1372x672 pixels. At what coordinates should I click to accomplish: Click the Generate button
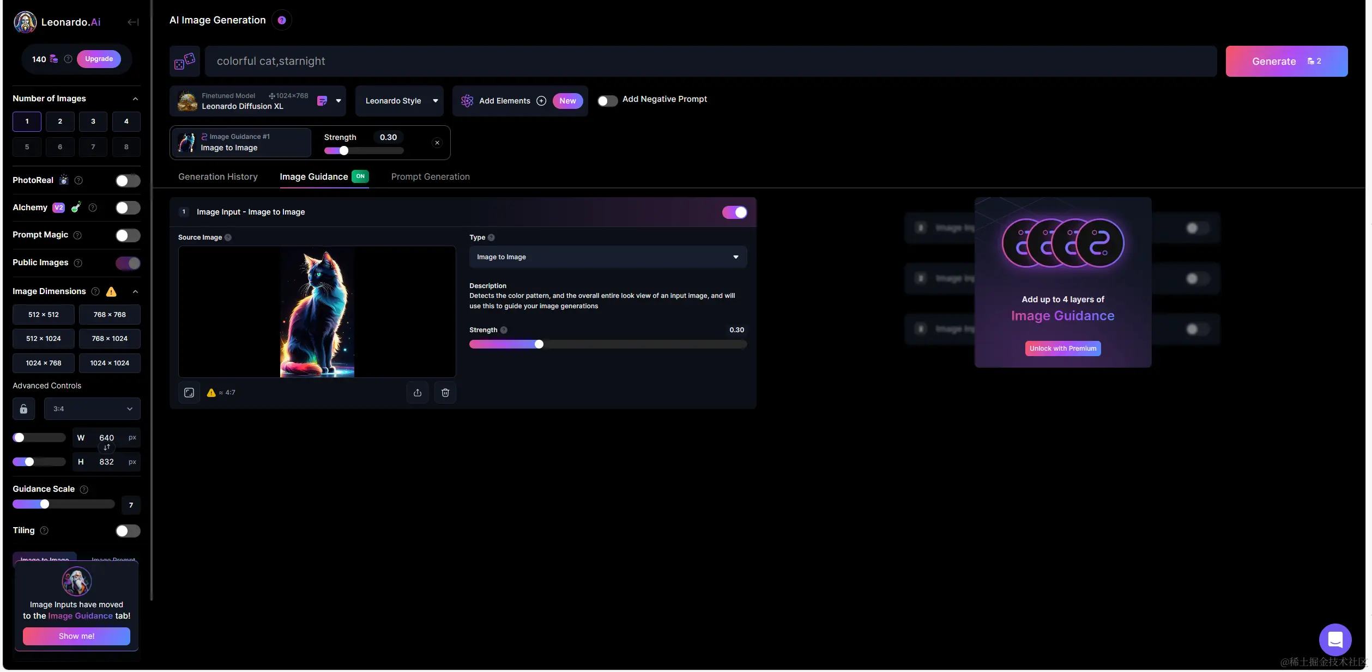pos(1286,62)
